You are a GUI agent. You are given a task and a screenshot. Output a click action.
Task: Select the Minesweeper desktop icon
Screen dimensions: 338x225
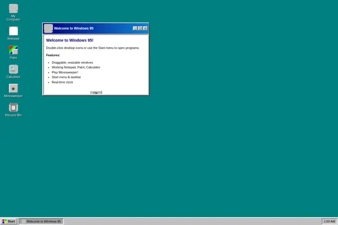13,90
